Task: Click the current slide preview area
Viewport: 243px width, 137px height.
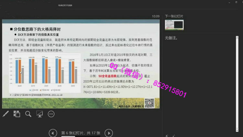Action: [x=81, y=64]
